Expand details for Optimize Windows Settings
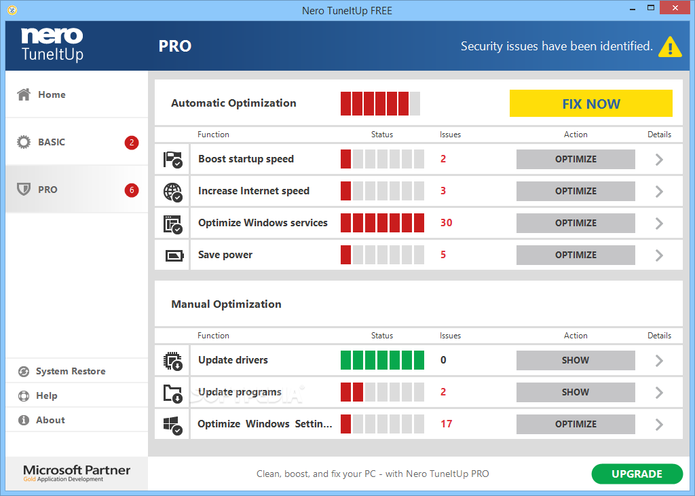 click(x=659, y=424)
